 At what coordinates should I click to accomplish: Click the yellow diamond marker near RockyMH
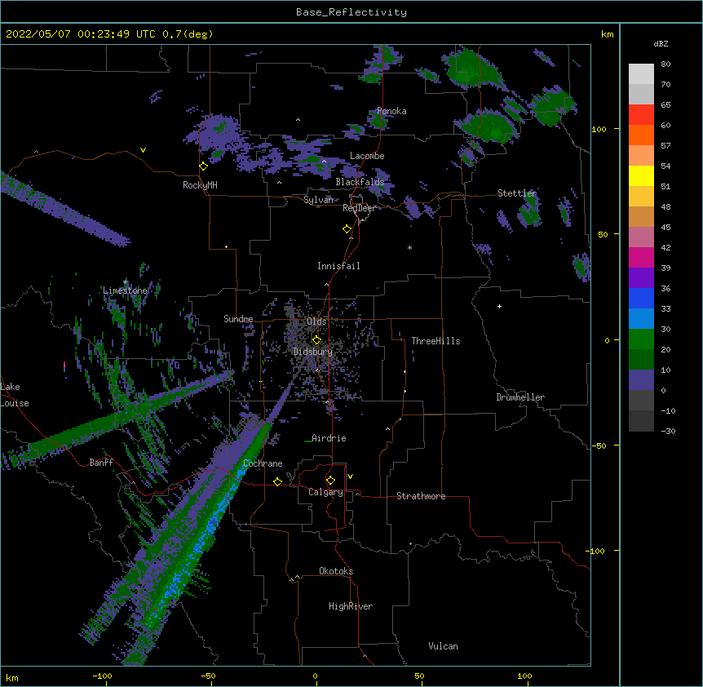pos(204,166)
